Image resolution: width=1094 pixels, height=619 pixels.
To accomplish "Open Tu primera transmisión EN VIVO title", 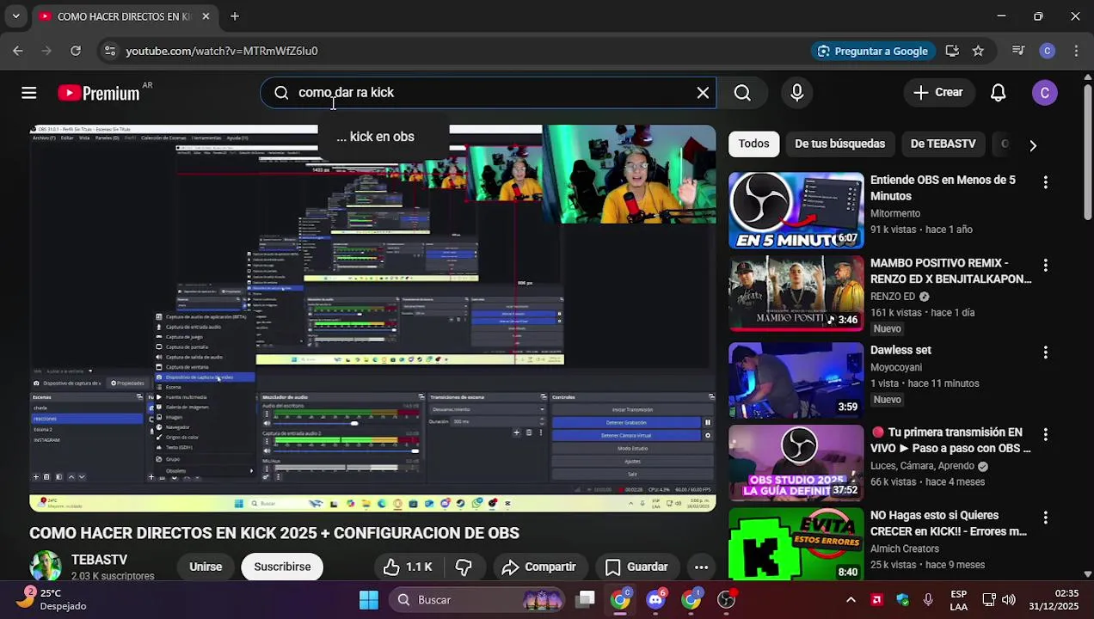I will point(950,440).
